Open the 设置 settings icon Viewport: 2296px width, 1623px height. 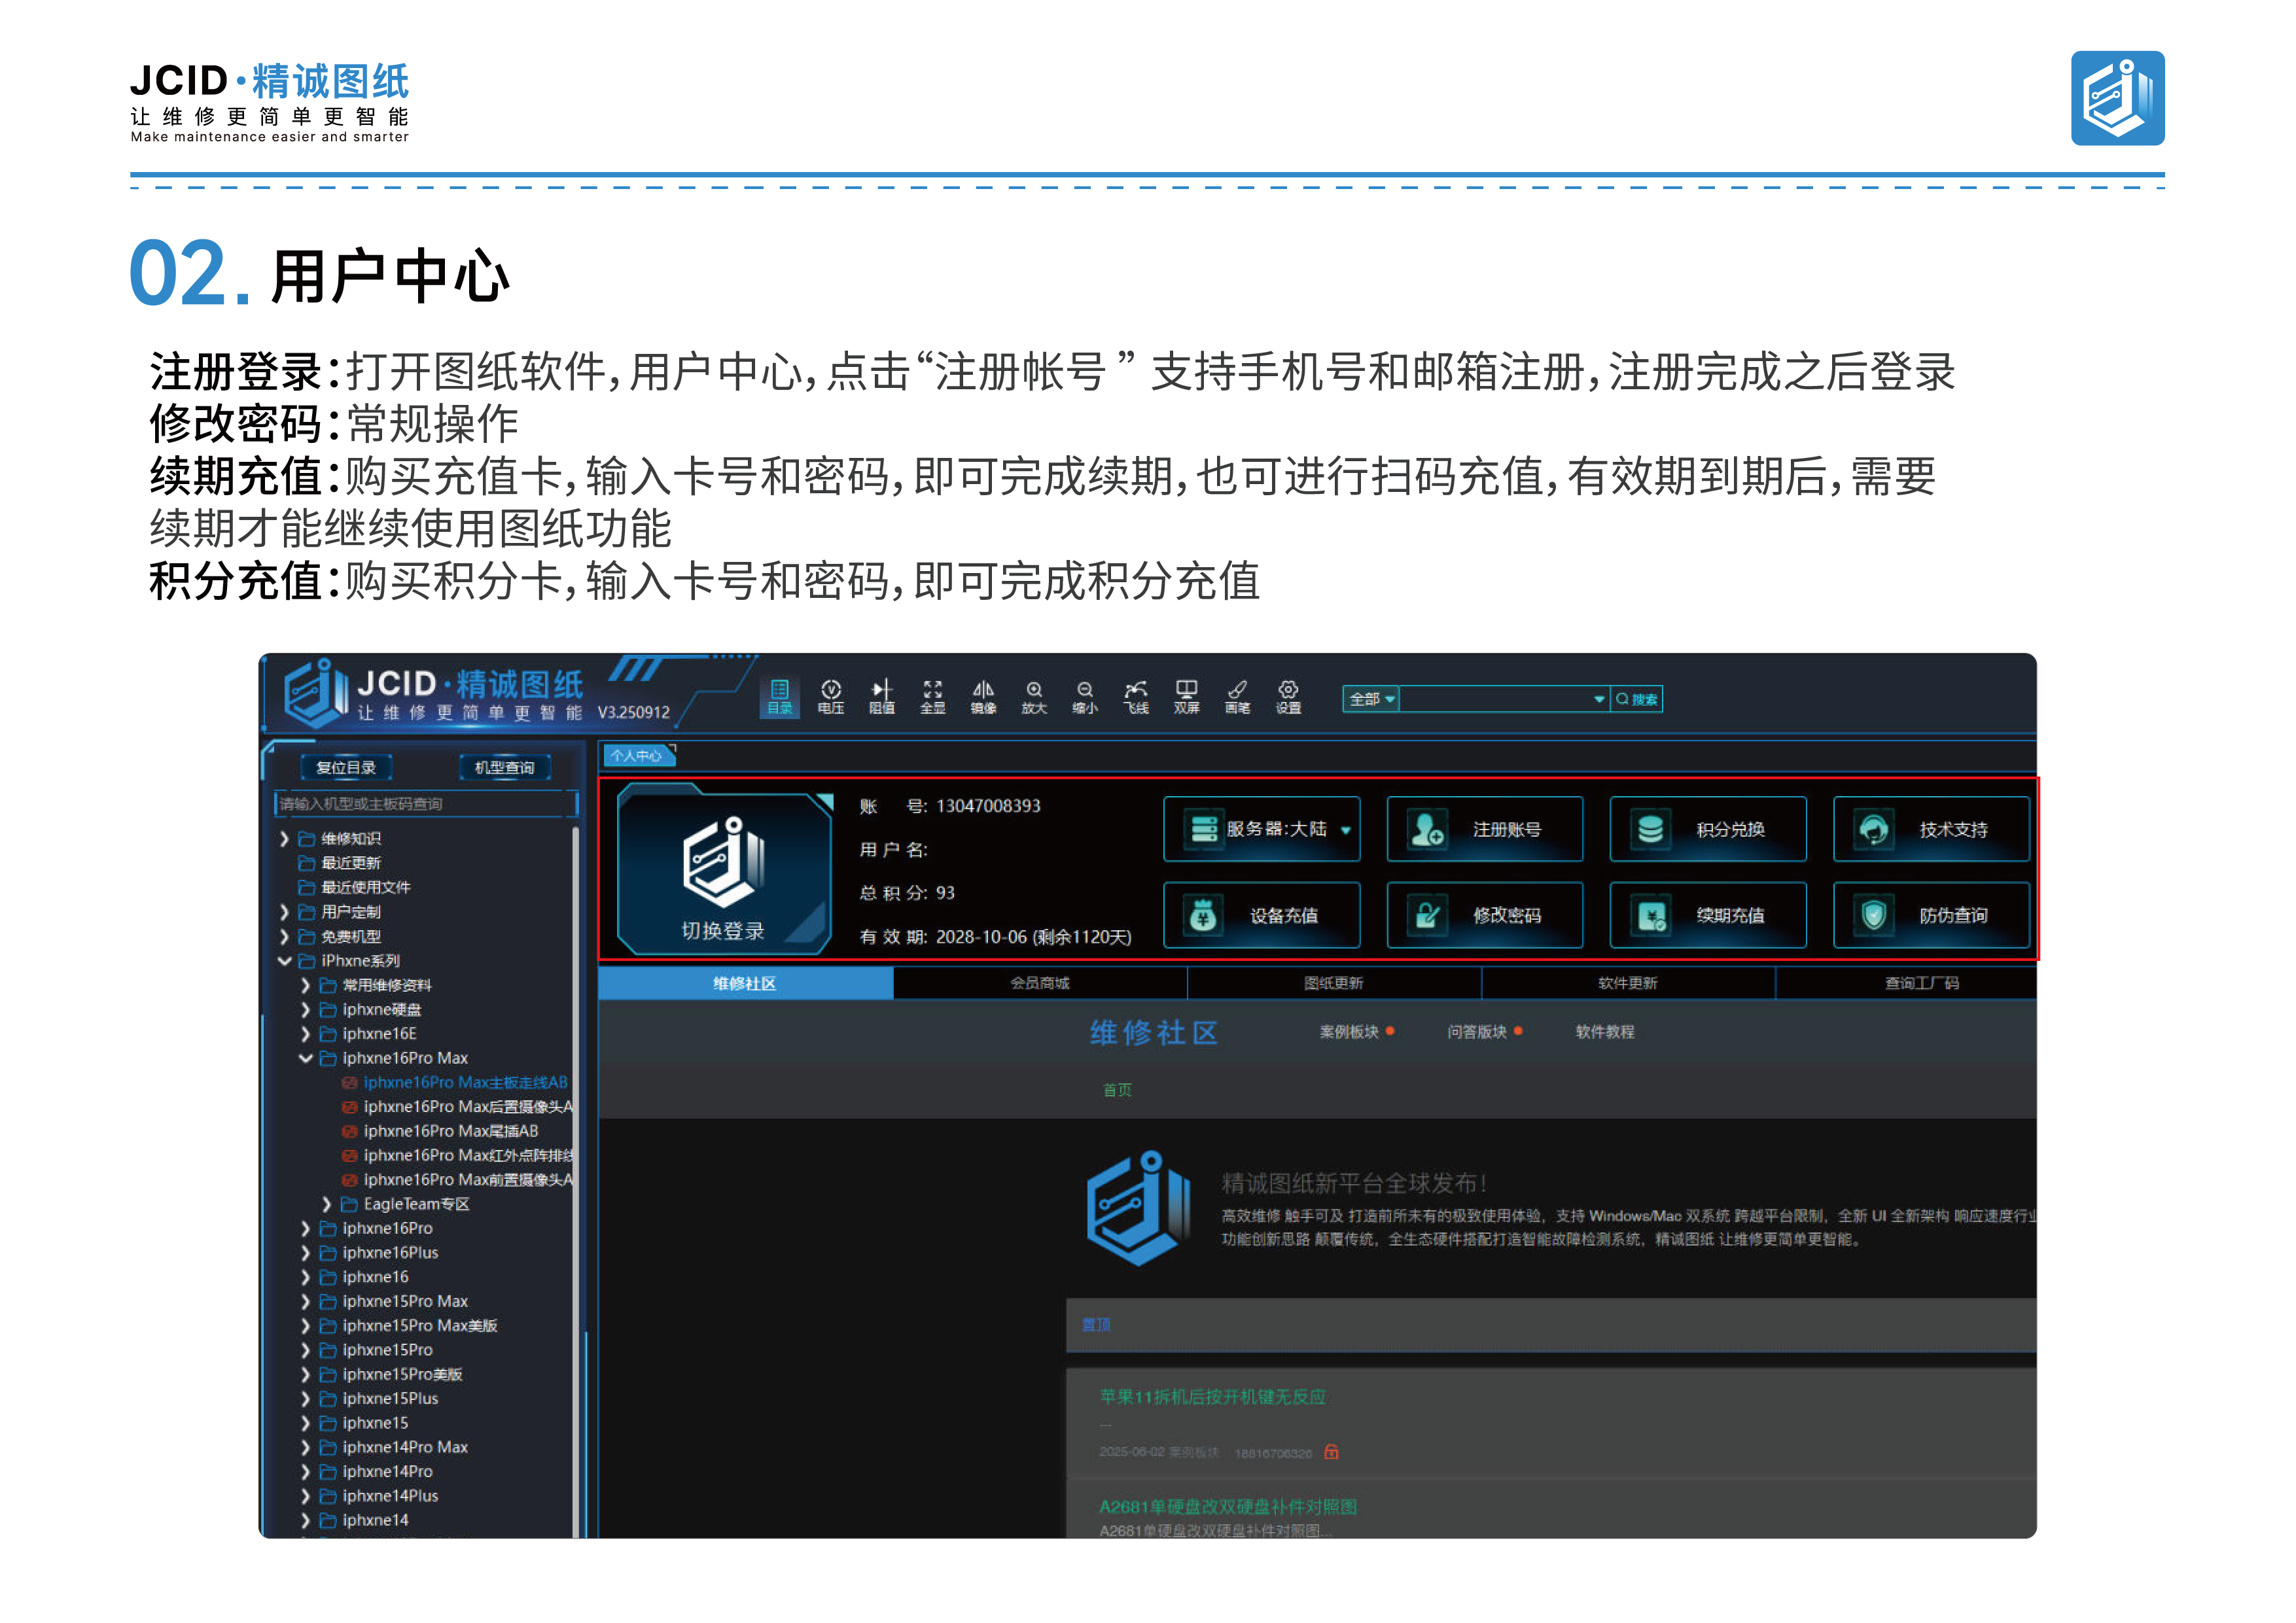tap(1288, 697)
